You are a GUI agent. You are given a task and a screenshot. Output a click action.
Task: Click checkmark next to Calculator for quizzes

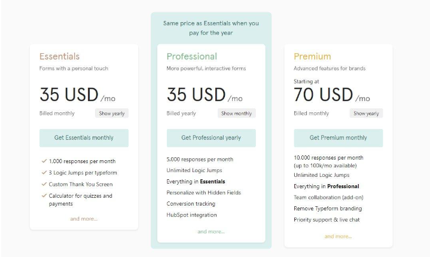point(44,195)
